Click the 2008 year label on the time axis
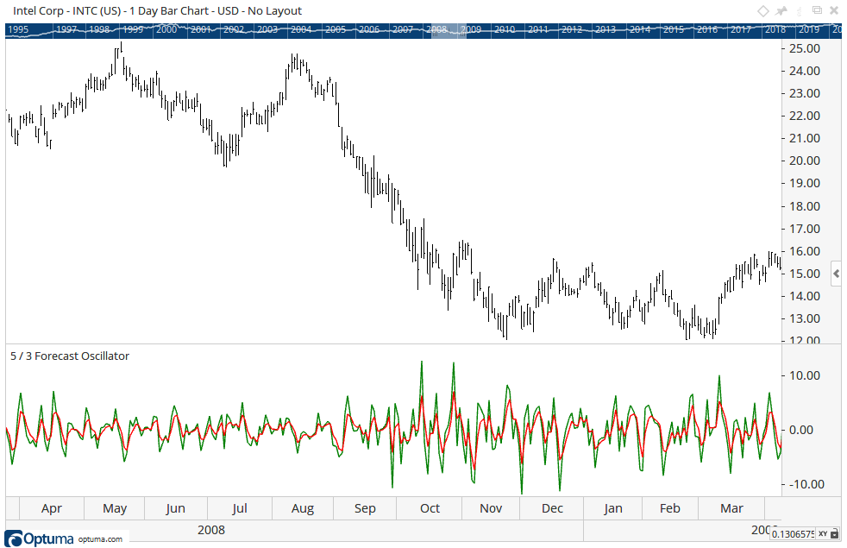 (211, 530)
